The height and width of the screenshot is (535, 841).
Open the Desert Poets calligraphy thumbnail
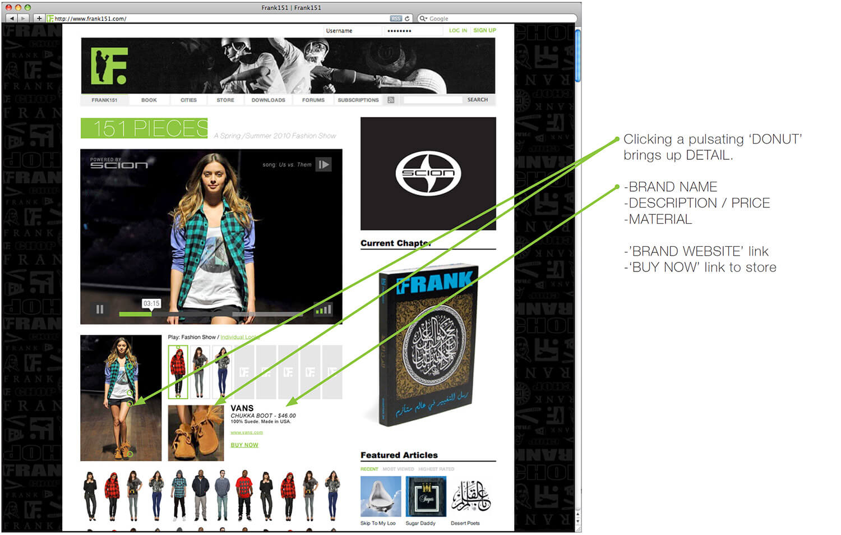[471, 497]
